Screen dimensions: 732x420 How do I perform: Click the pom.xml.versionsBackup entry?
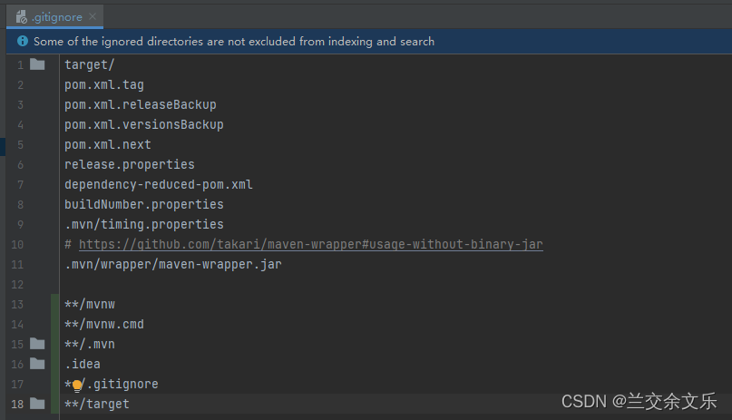coord(143,124)
